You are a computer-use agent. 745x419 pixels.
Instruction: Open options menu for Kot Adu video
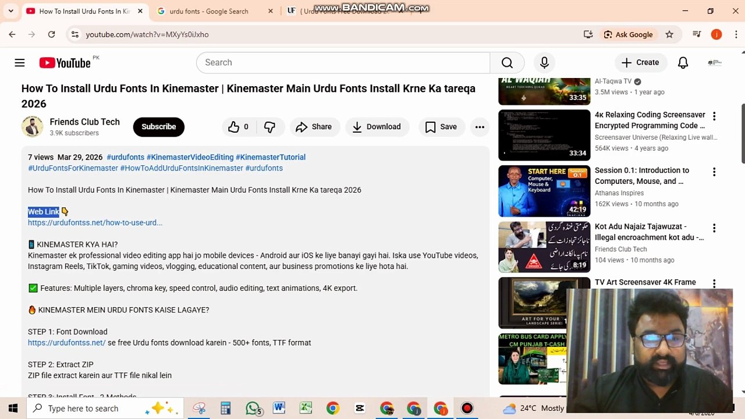(x=714, y=228)
